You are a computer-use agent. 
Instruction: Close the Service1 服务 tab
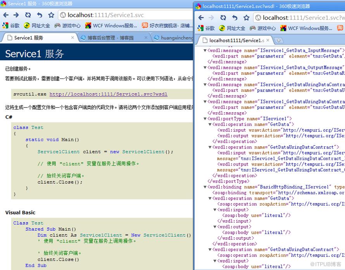(x=72, y=38)
